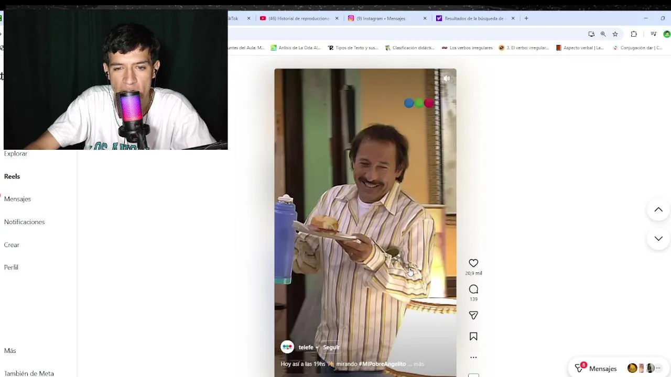Open the Tipos de Texto y sus... bookmark
This screenshot has width=671, height=377.
coord(353,48)
